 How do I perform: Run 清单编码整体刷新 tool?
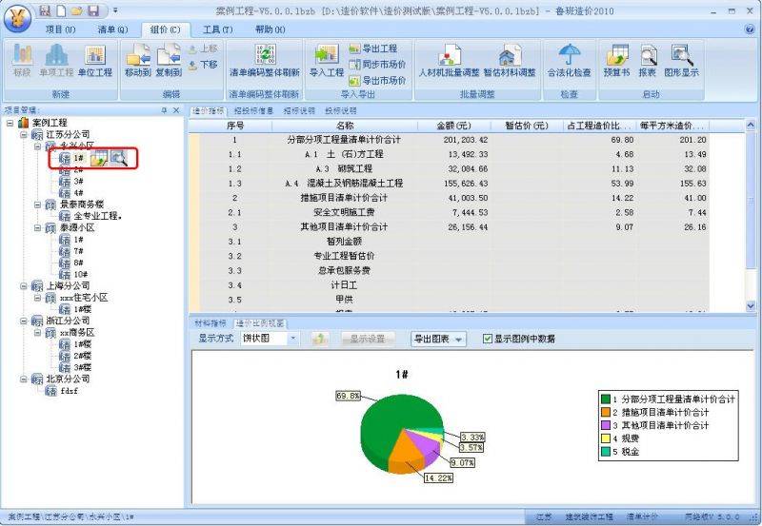[x=265, y=61]
